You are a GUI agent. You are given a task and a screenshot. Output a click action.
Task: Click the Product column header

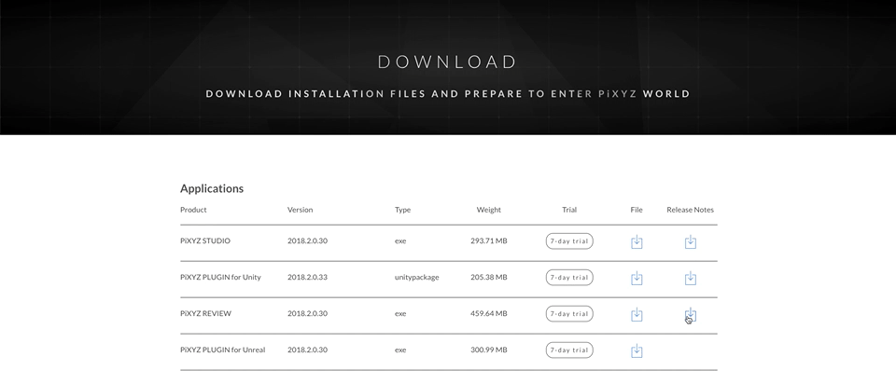[193, 210]
